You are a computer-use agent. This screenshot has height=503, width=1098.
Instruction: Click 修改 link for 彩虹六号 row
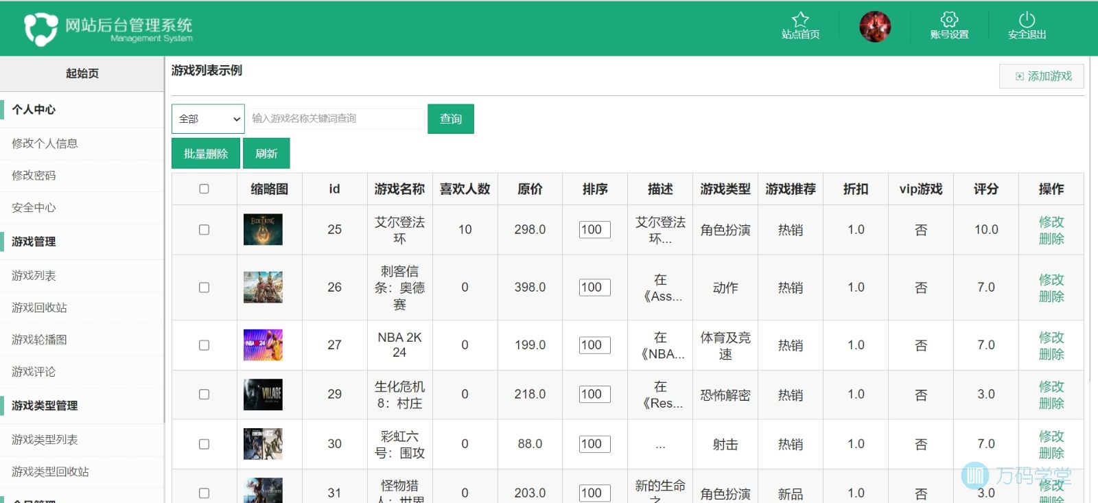pyautogui.click(x=1051, y=436)
